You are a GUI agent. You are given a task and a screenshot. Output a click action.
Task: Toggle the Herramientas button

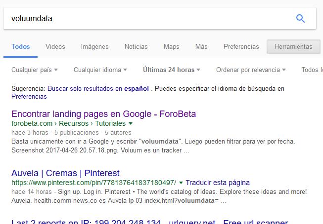point(293,47)
